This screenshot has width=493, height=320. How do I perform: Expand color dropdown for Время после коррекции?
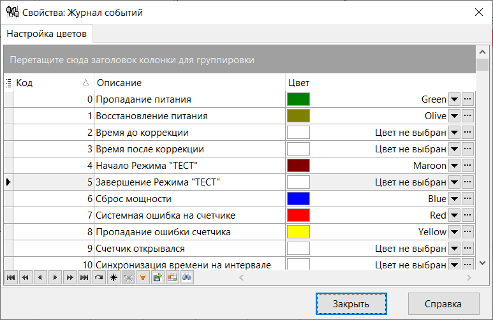tap(454, 149)
